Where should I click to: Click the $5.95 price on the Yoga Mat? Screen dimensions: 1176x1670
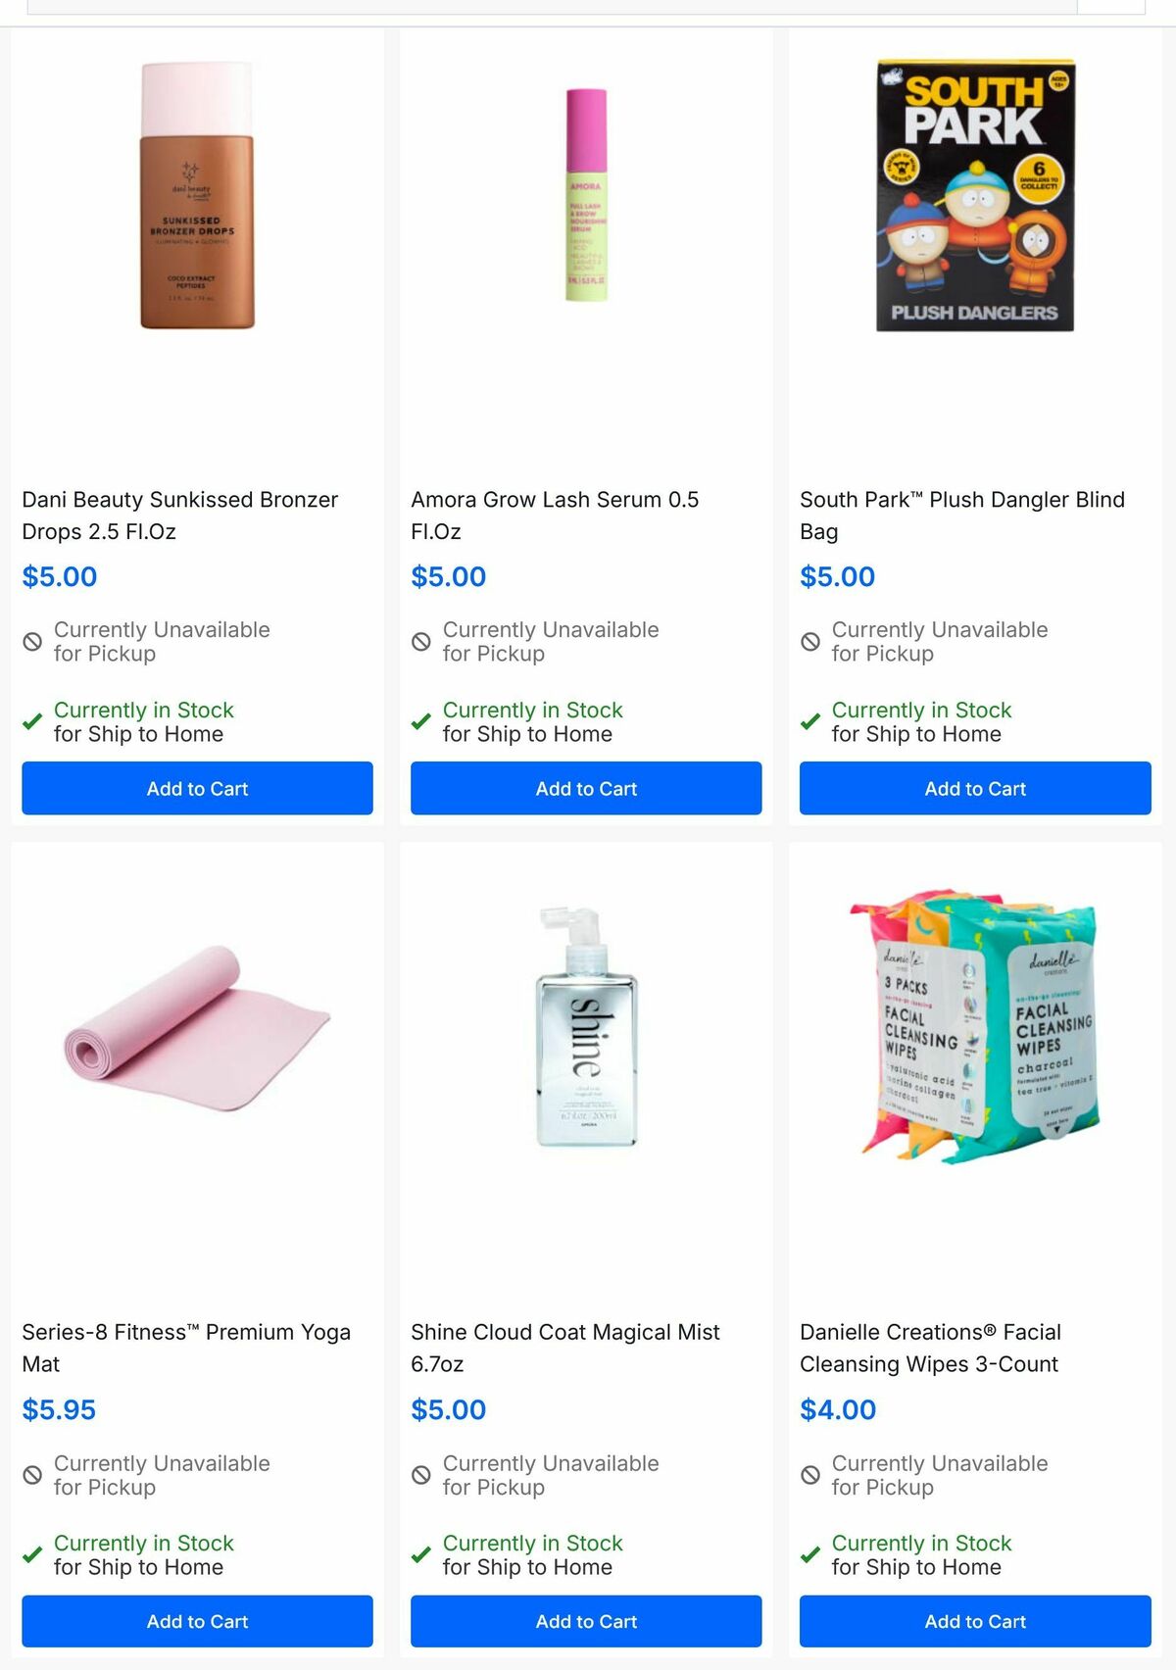tap(59, 1410)
